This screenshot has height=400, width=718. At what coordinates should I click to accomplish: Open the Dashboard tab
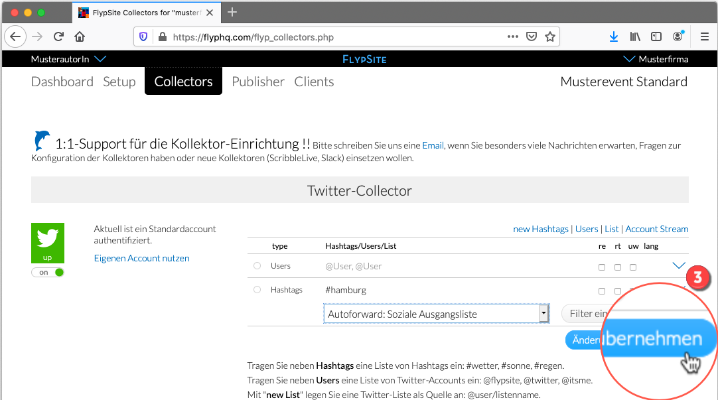click(x=62, y=82)
